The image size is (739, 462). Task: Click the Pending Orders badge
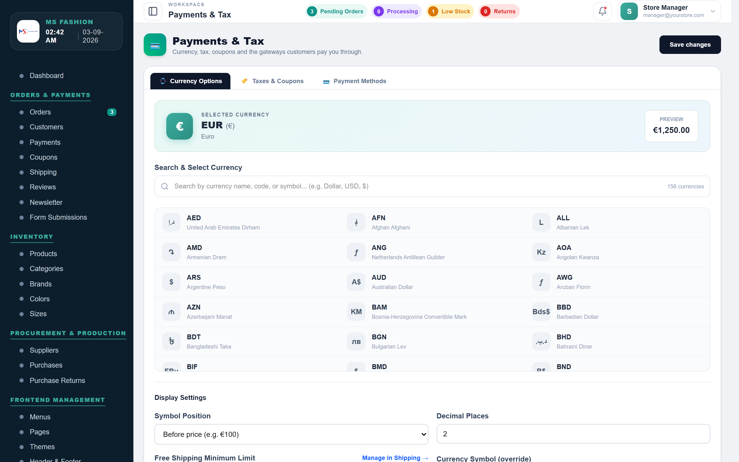coord(336,11)
